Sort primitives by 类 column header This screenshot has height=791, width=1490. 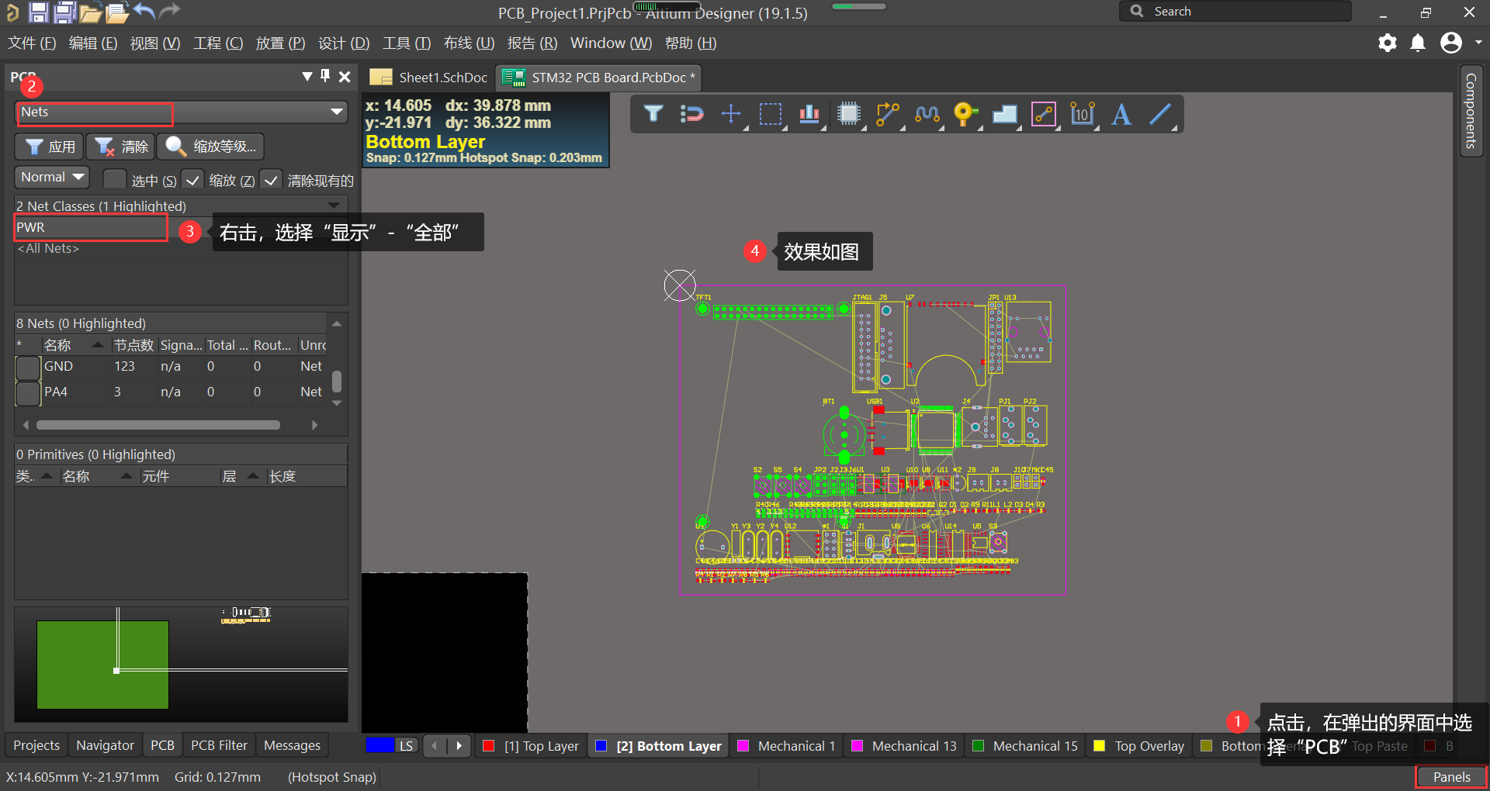click(34, 476)
